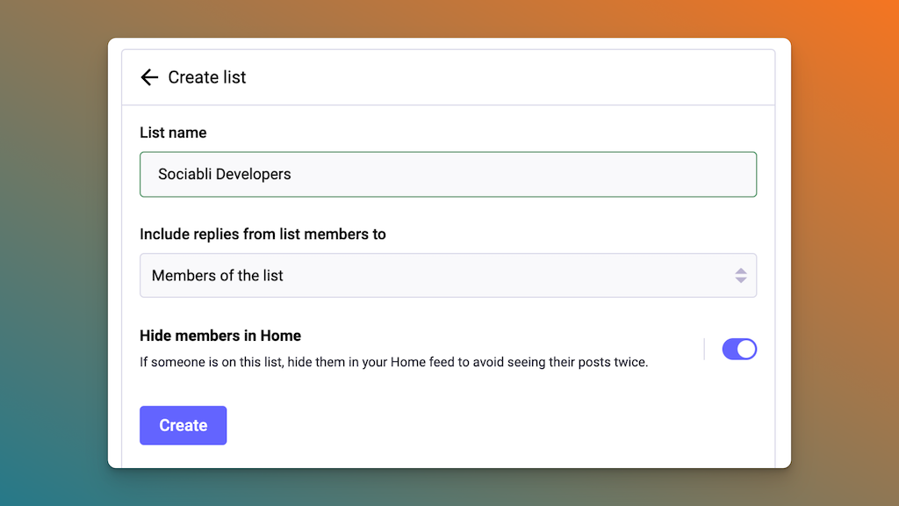Click the white knob of the toggle switch
This screenshot has height=506, width=899.
[747, 350]
